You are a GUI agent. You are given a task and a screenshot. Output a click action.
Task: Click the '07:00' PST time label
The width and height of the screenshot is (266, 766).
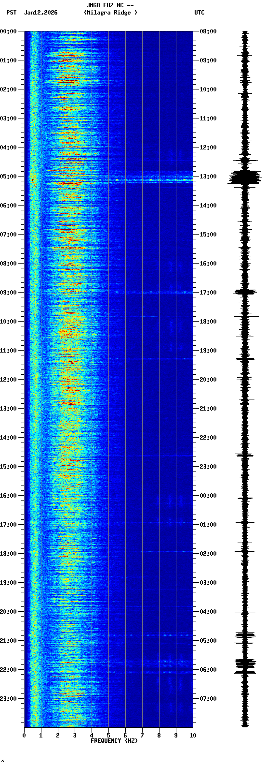point(8,235)
